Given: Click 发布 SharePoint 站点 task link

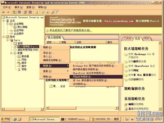Looking at the screenshot, I should point(142,66).
